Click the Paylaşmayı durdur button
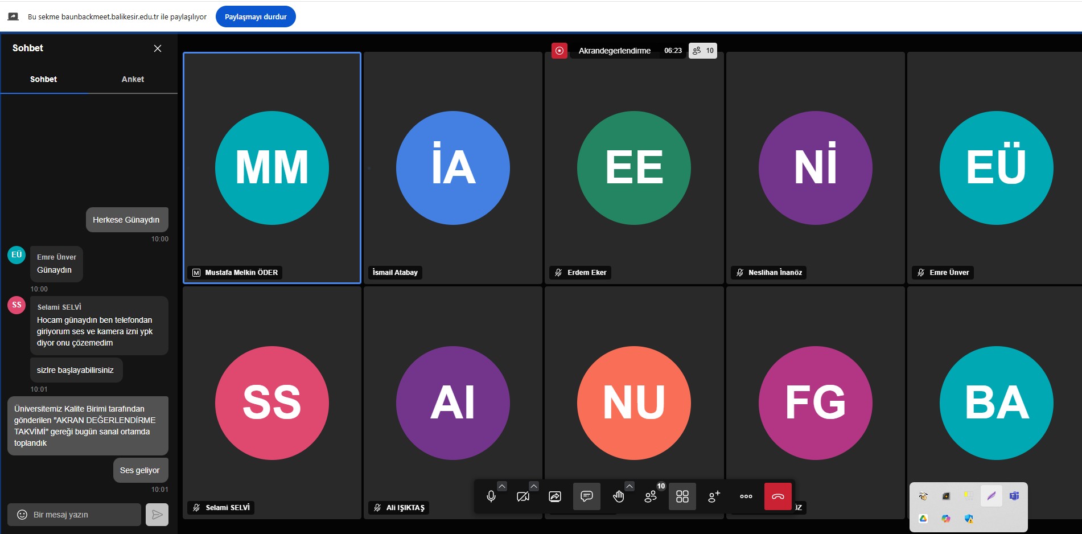The image size is (1082, 534). click(x=256, y=17)
